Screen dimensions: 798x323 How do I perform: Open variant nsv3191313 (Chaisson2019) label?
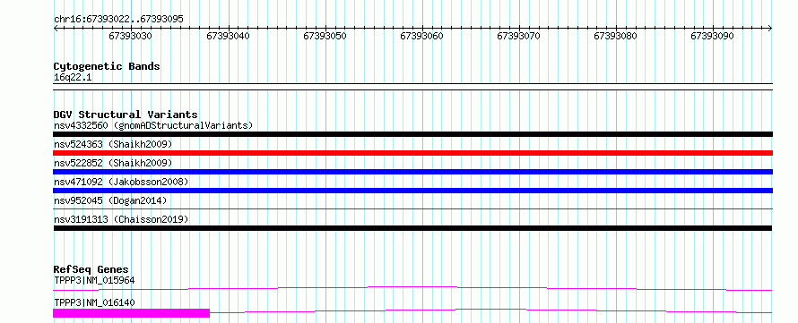(121, 219)
